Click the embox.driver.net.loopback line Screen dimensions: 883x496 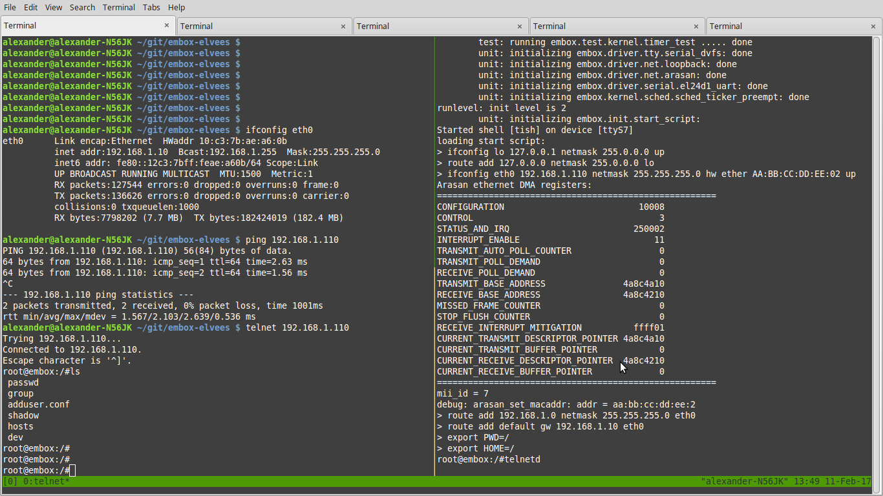pyautogui.click(x=608, y=64)
